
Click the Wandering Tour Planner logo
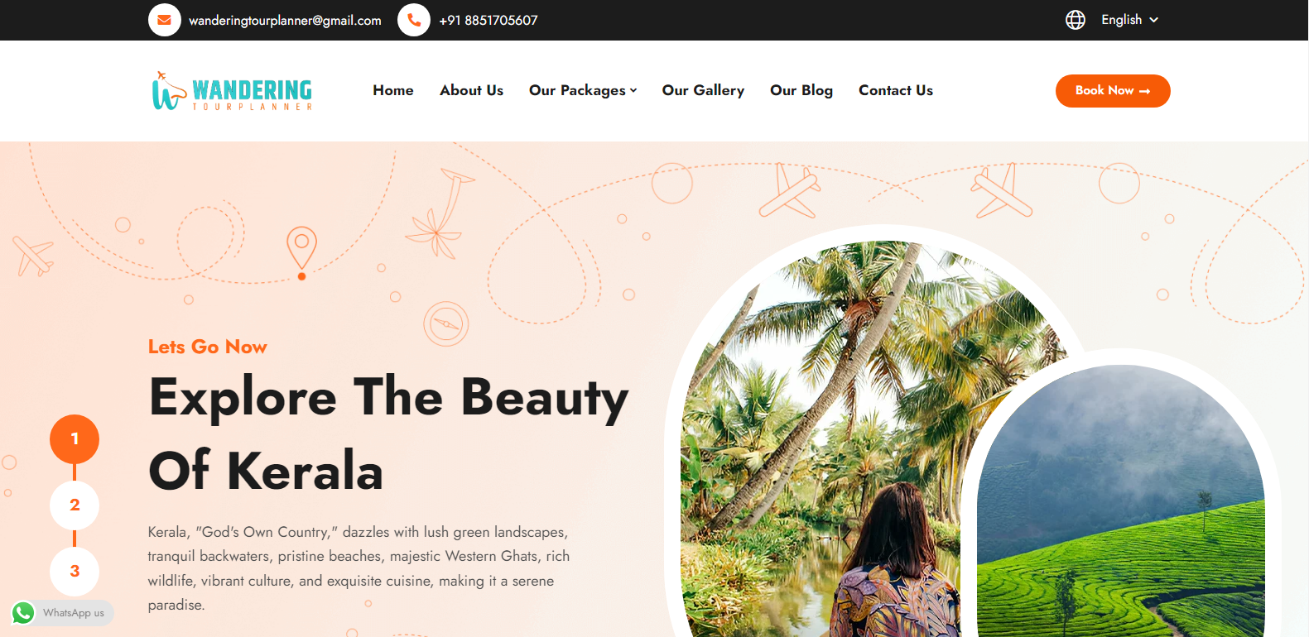coord(232,91)
